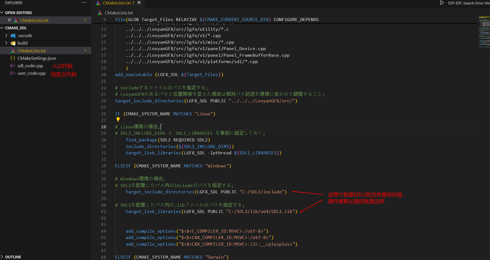Click the "Darwin" string on line 48
Image resolution: width=490 pixels, height=260 pixels.
(215, 257)
